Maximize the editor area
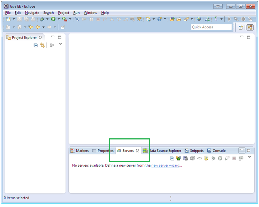 click(248, 37)
